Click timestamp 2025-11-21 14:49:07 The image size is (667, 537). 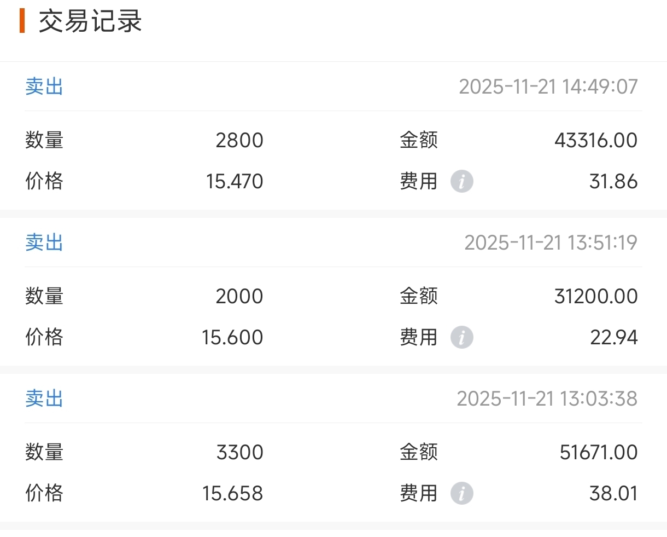(x=548, y=86)
